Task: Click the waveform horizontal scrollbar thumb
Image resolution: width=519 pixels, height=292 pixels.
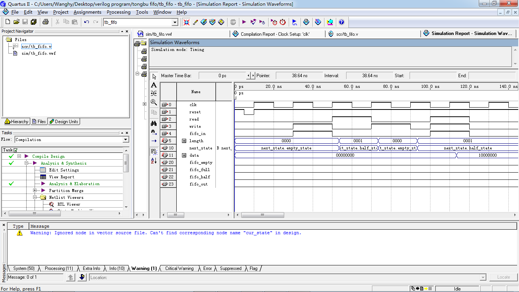Action: coord(263,215)
